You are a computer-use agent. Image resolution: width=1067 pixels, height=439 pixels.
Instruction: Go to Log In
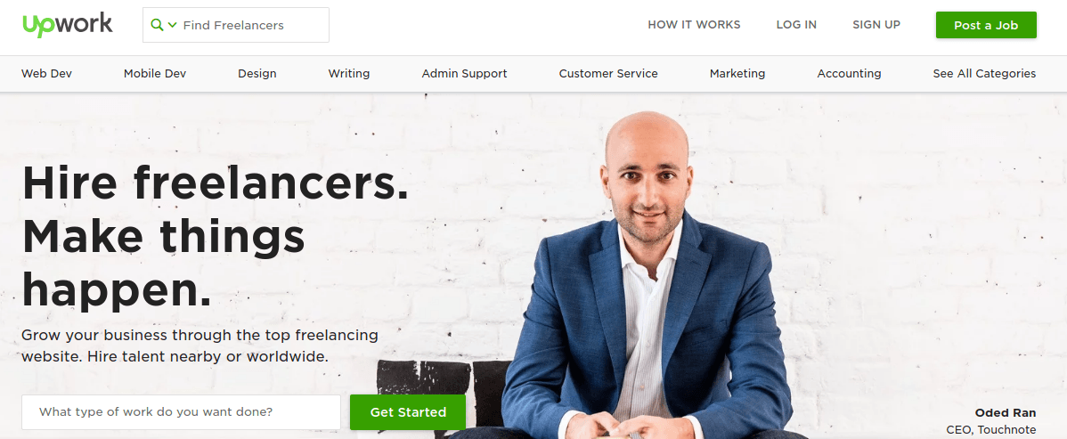(796, 25)
